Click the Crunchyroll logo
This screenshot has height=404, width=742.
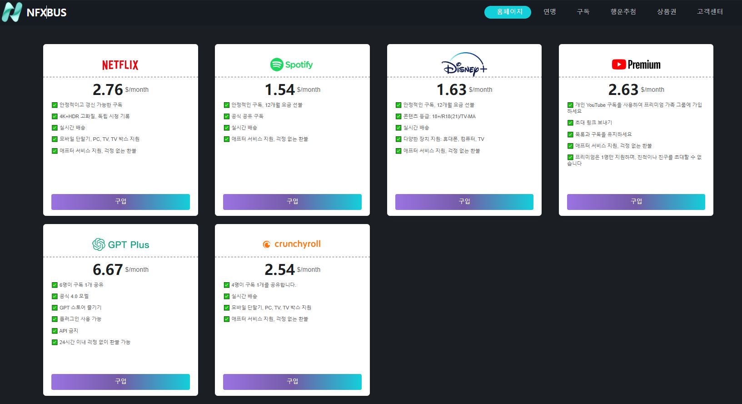point(292,244)
